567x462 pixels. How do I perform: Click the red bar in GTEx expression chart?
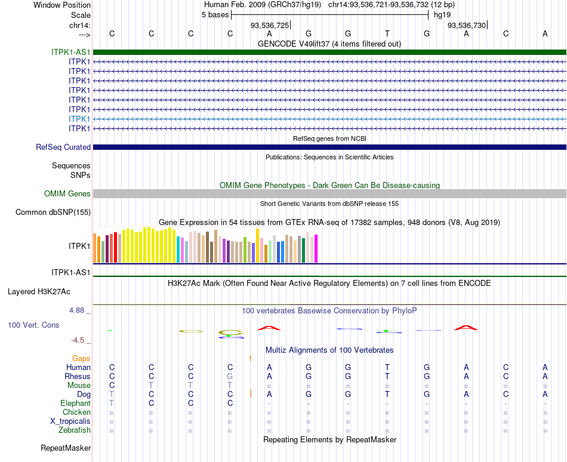[116, 247]
